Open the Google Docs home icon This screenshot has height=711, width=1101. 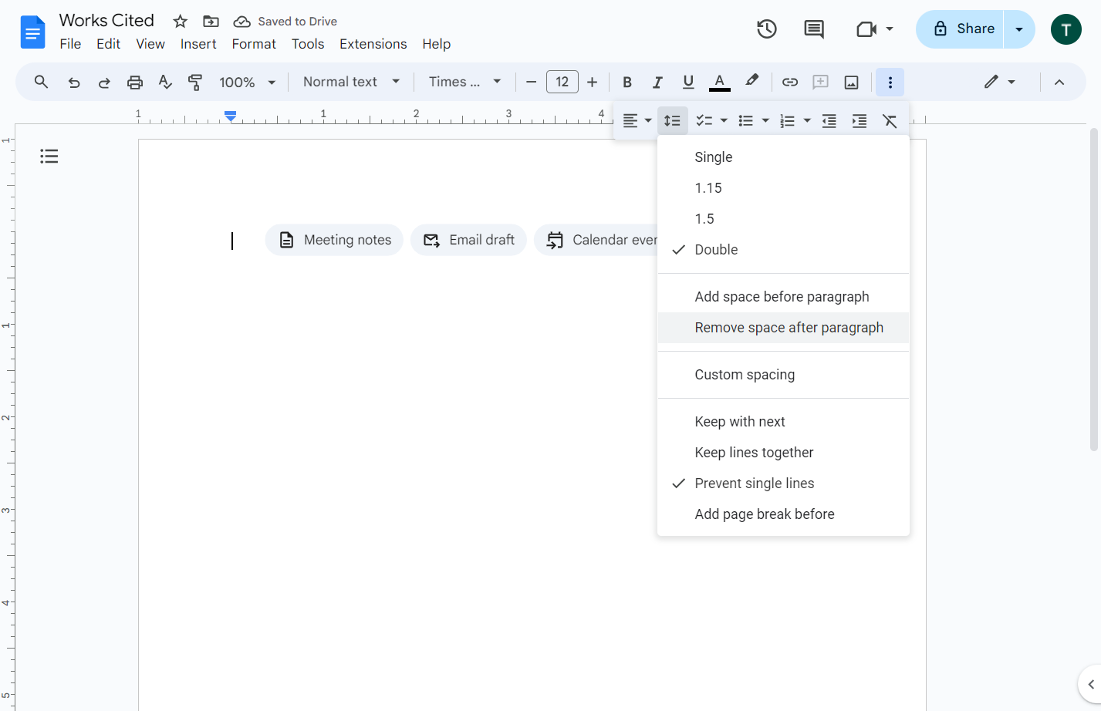32,32
